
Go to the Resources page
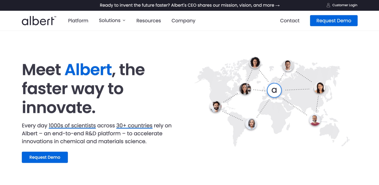[x=149, y=21]
